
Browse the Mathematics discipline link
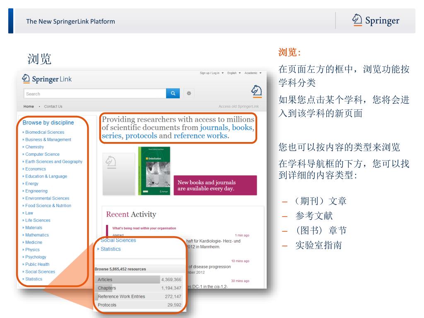click(37, 235)
